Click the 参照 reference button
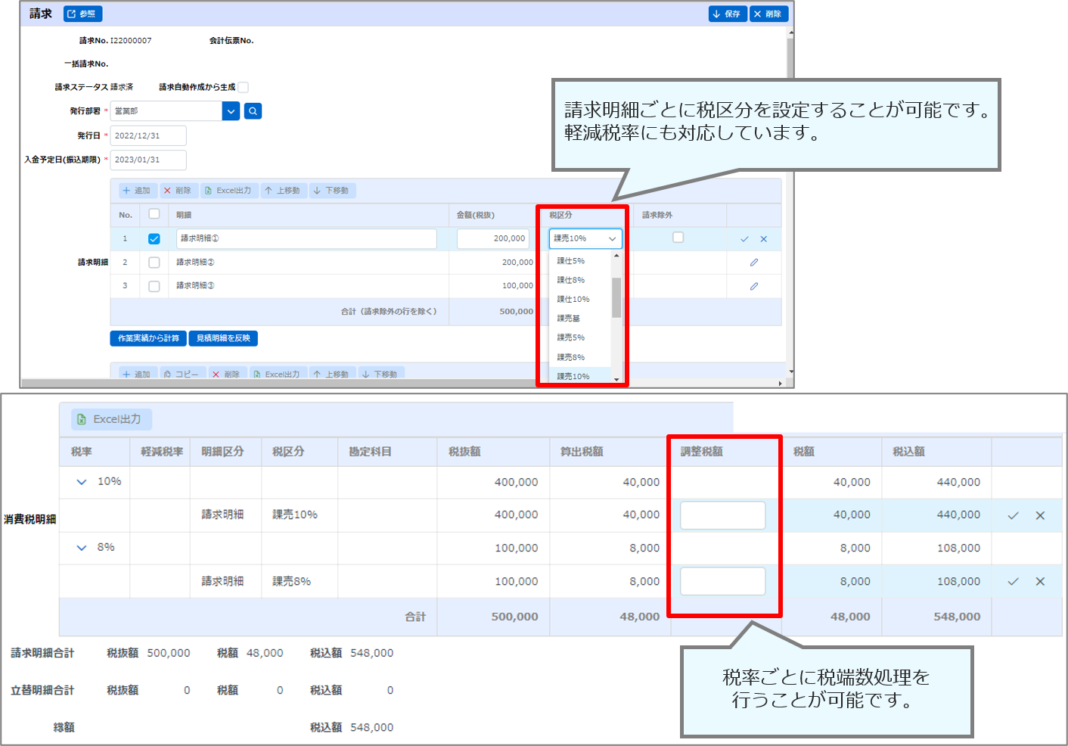Image resolution: width=1068 pixels, height=746 pixels. (83, 14)
